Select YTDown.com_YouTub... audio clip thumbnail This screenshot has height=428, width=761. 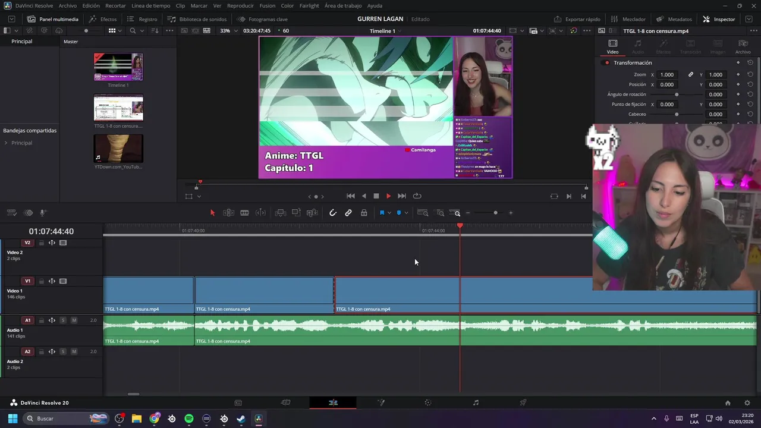118,149
